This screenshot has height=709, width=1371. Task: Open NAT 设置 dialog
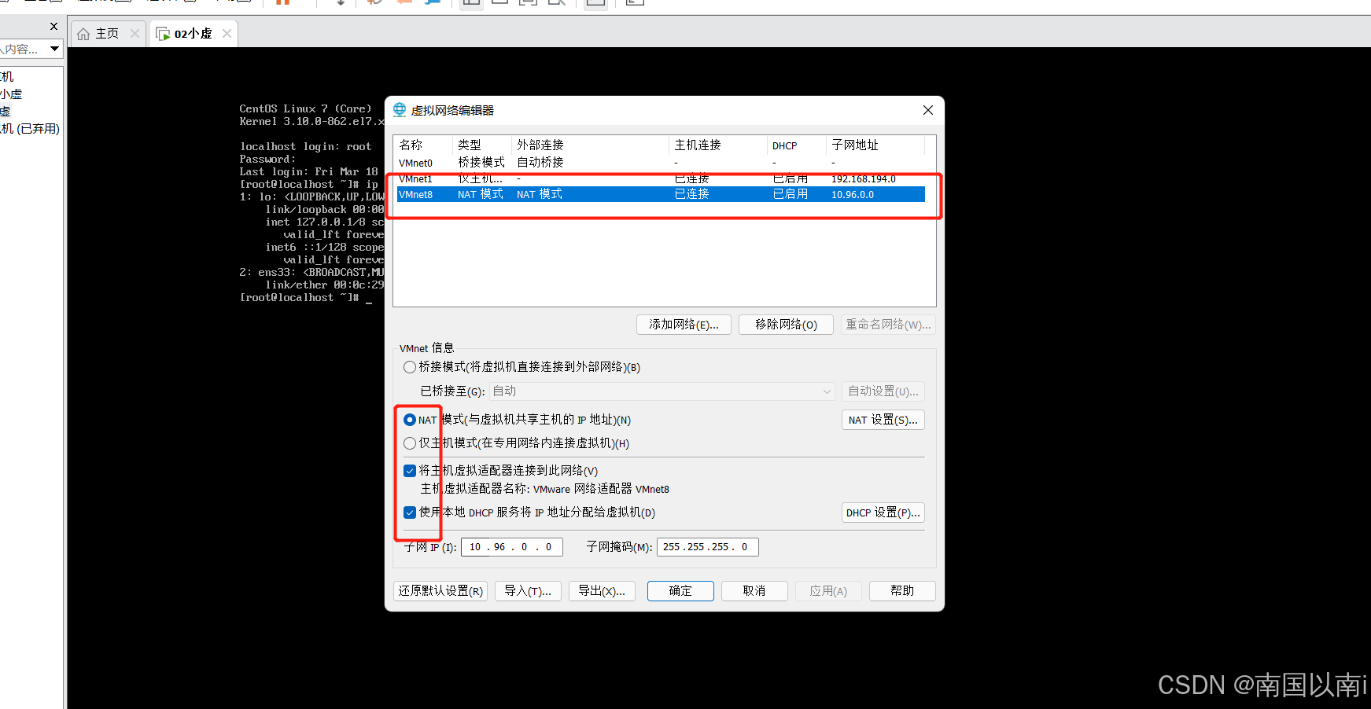[883, 421]
